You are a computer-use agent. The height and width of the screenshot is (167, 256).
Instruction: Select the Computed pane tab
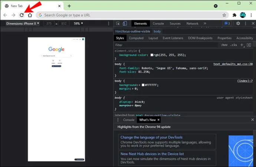click(136, 38)
